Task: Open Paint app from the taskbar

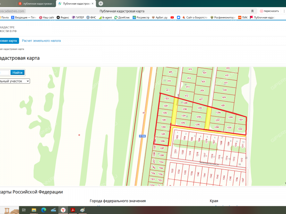Action: pyautogui.click(x=83, y=210)
